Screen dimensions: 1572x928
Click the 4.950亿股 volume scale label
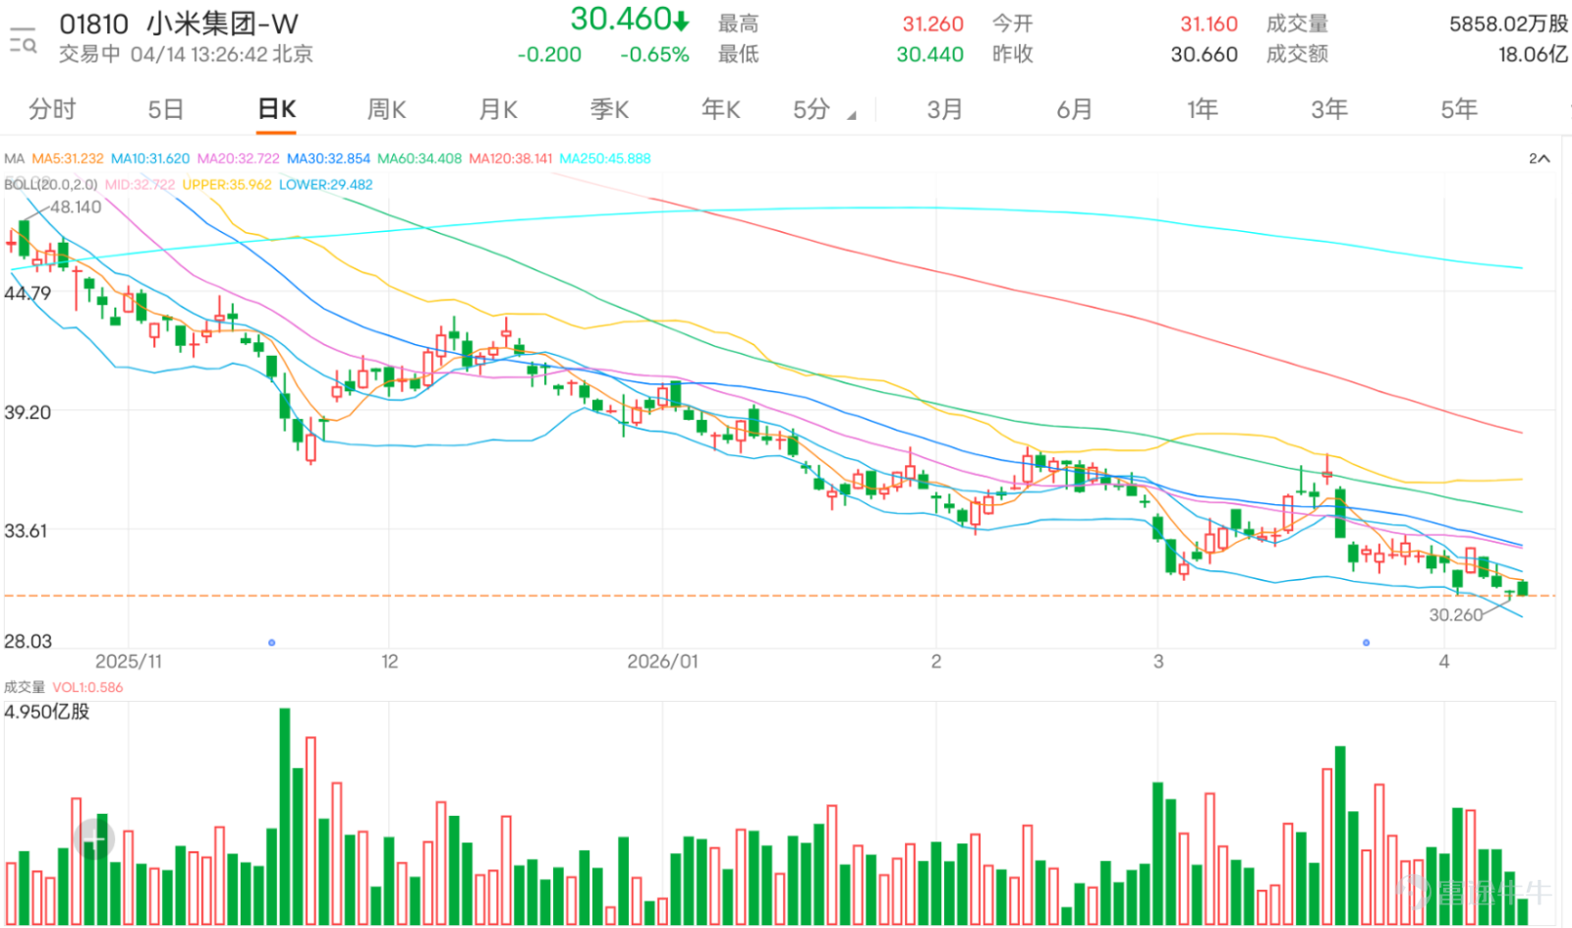point(47,711)
